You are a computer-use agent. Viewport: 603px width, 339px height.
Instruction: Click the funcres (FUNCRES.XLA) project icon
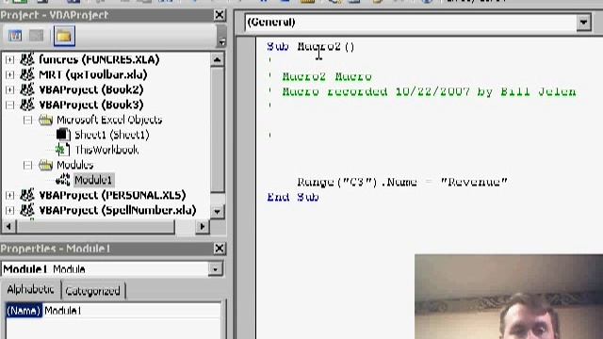27,59
